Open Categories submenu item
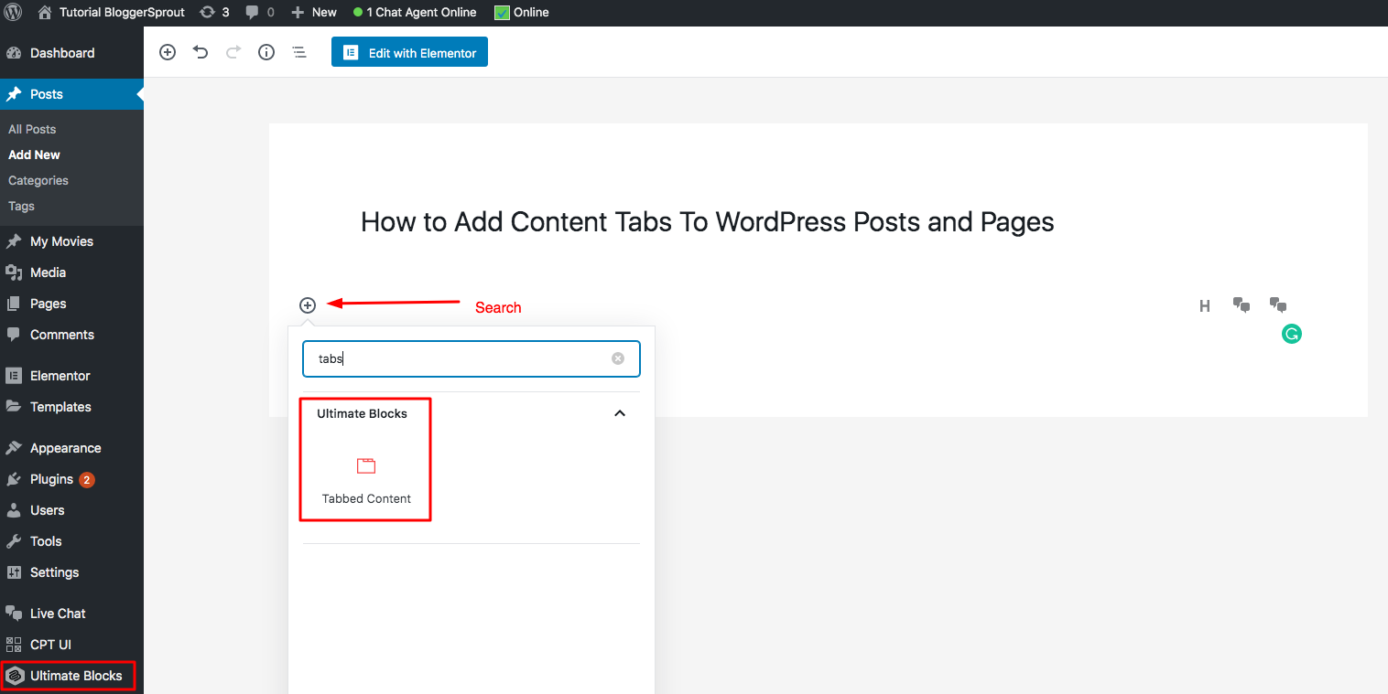This screenshot has height=694, width=1388. (x=38, y=180)
